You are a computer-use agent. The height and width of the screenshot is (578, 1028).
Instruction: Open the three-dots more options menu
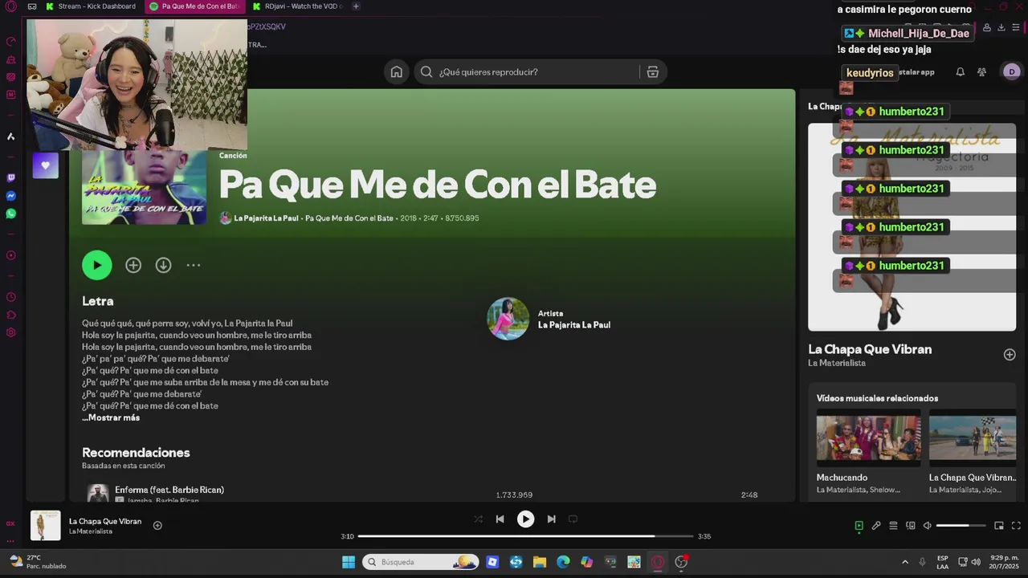click(x=194, y=265)
